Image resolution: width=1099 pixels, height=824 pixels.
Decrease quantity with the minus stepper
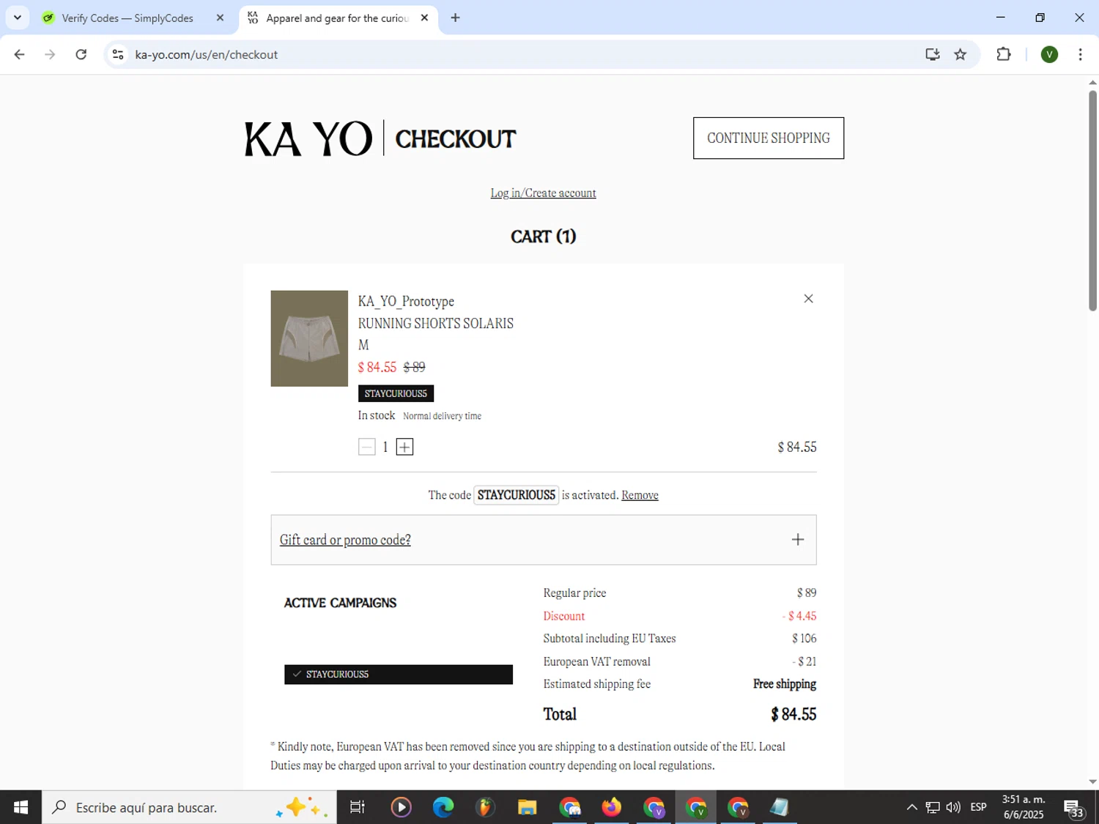click(x=367, y=447)
